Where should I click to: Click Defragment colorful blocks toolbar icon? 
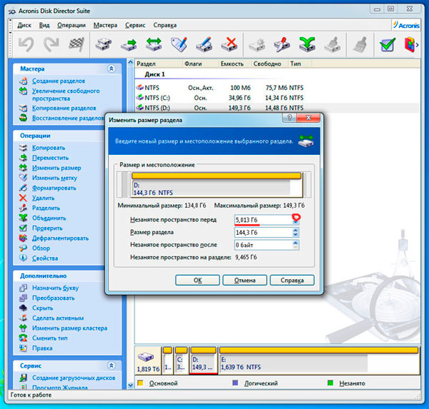point(409,44)
